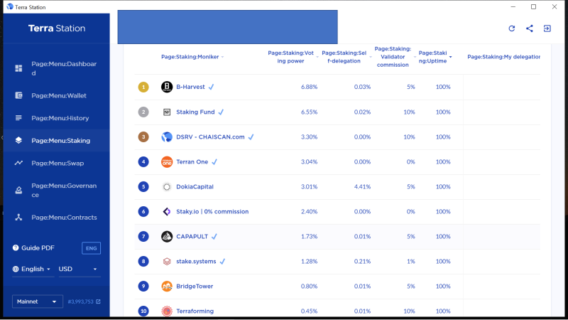Image resolution: width=568 pixels, height=320 pixels.
Task: Open the History menu icon
Action: (18, 118)
